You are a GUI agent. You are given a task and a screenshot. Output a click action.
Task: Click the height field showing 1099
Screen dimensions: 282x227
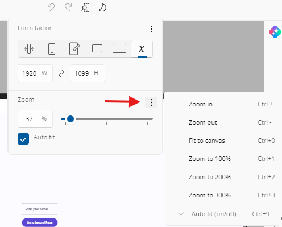coord(88,73)
